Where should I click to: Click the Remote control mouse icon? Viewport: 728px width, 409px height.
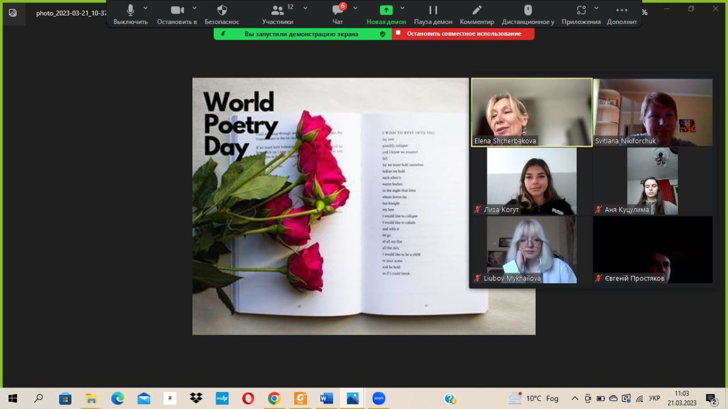528,14
